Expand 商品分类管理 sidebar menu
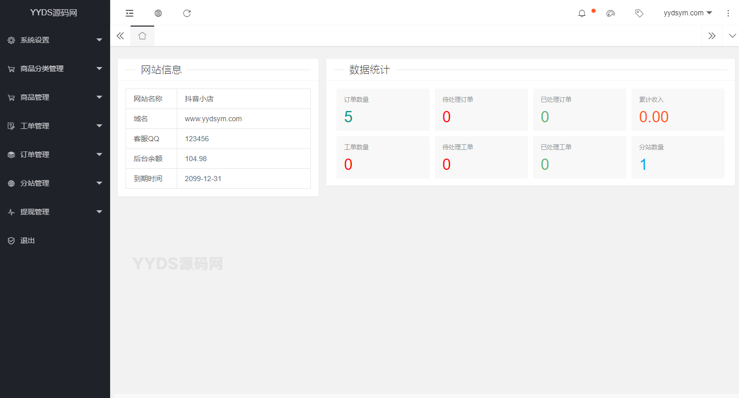The width and height of the screenshot is (739, 398). pyautogui.click(x=55, y=69)
